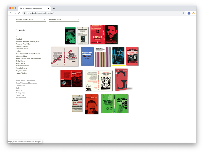Open André Breton, What is Surrealism? link
Image resolution: width=204 pixels, height=153 pixels.
28,59
